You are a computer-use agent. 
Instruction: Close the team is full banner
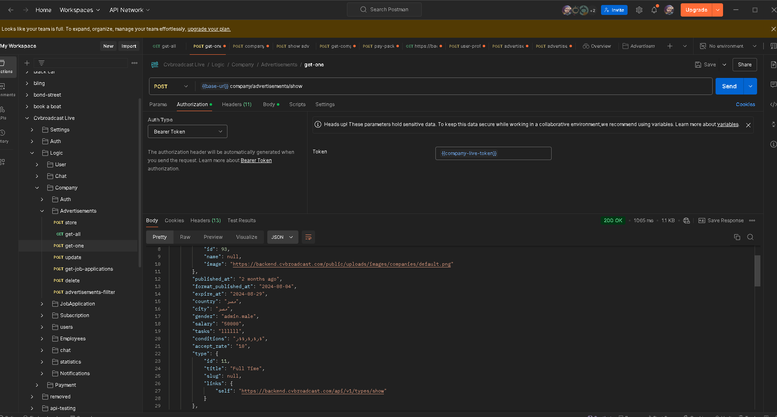click(773, 29)
